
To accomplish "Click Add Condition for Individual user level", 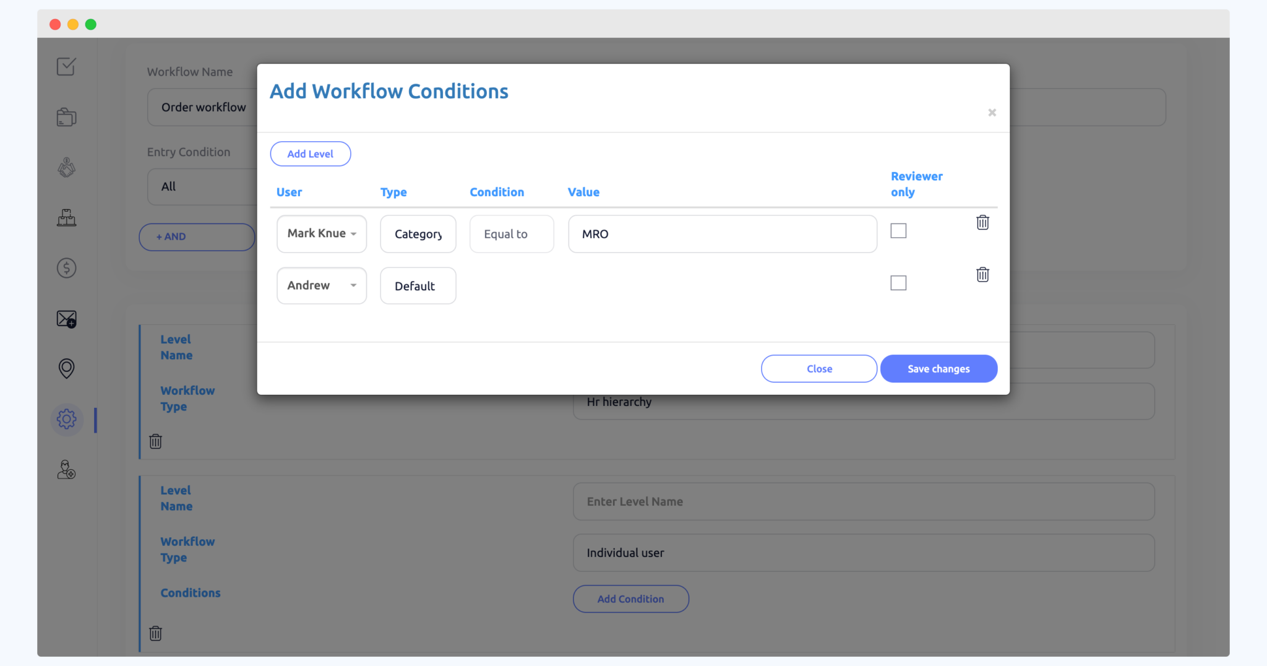I will [630, 599].
